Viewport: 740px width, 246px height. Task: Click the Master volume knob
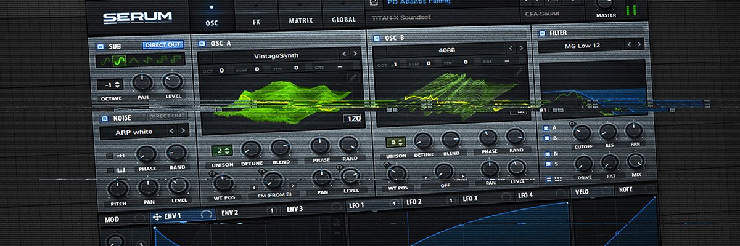click(x=606, y=3)
